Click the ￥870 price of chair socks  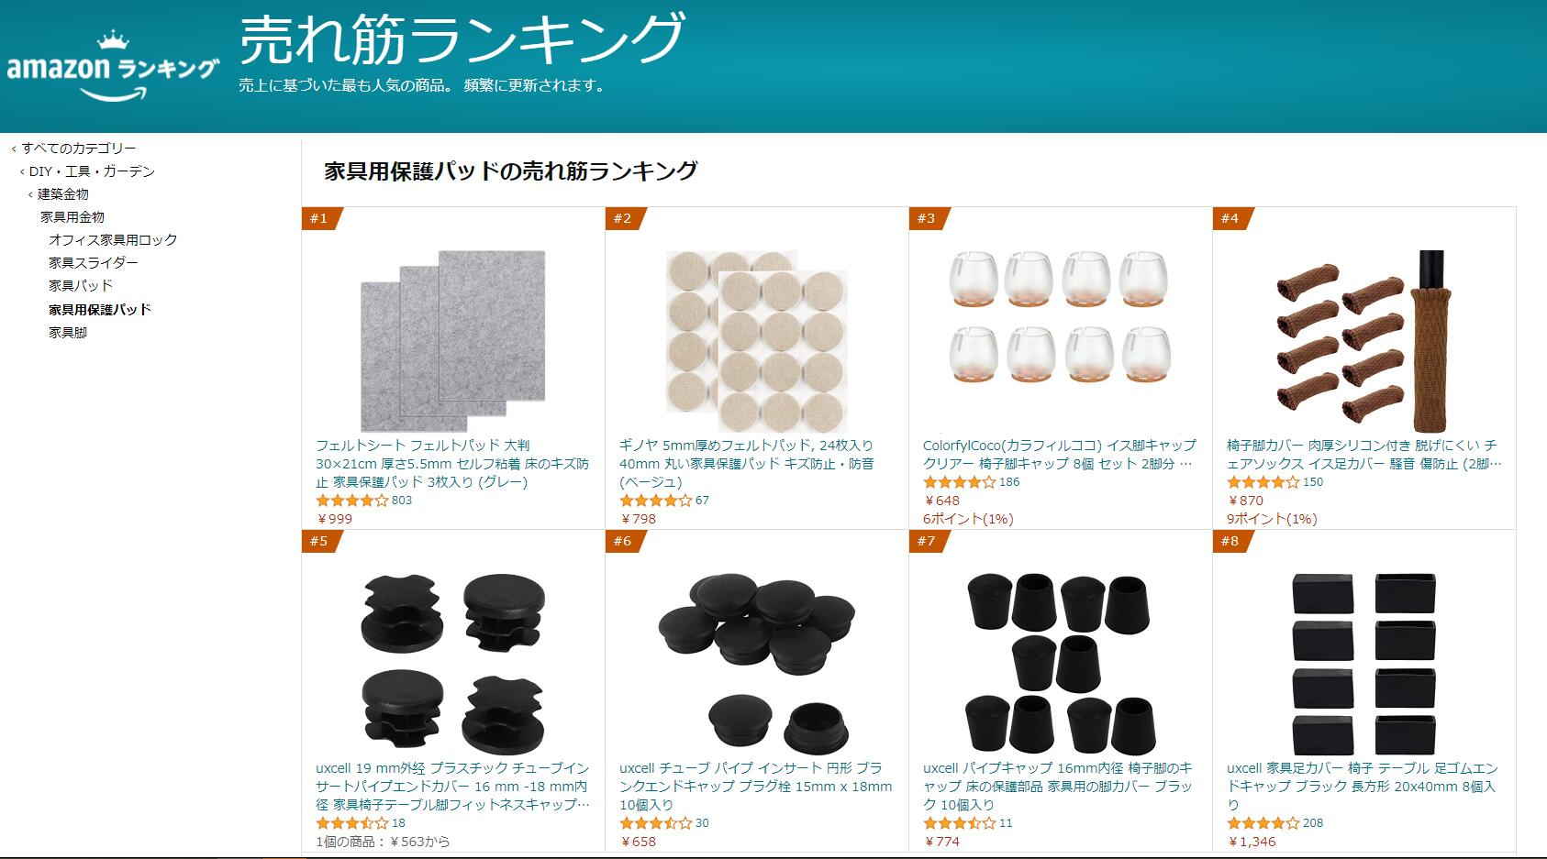[x=1245, y=501]
